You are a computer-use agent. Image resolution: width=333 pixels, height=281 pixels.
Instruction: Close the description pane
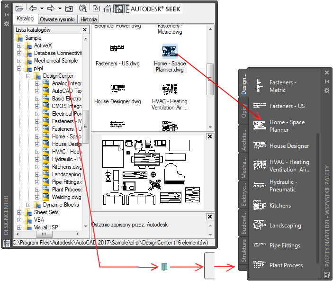[210, 217]
